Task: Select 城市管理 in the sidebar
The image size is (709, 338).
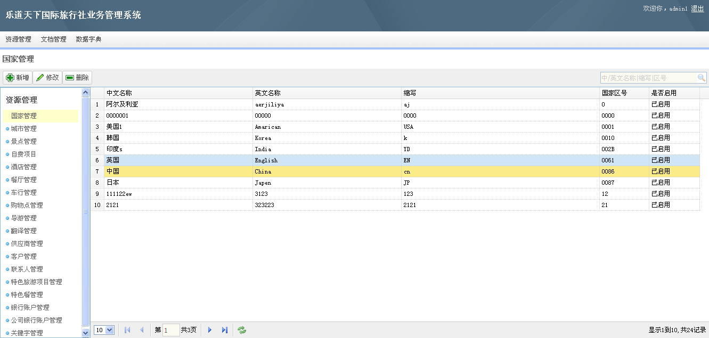Action: click(24, 128)
